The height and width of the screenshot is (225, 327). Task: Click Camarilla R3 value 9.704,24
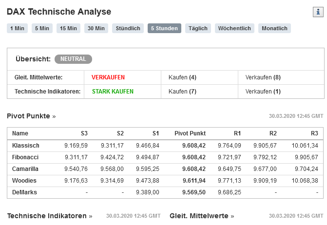pyautogui.click(x=307, y=169)
